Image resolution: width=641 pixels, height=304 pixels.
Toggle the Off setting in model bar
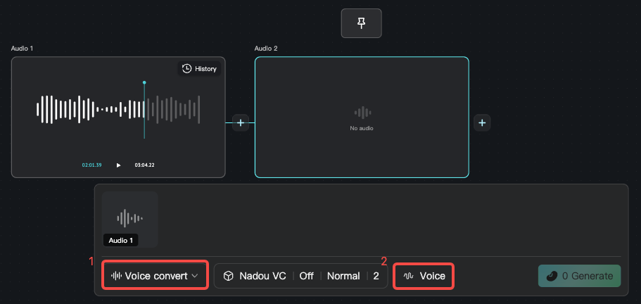tap(306, 277)
